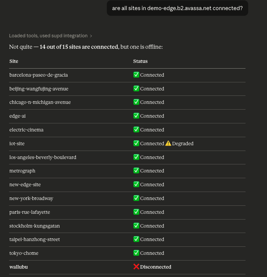Click the Connected checkmark for metrograph

(x=136, y=170)
